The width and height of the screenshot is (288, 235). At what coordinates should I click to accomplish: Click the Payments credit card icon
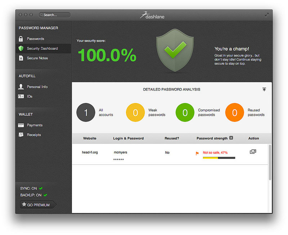21,125
